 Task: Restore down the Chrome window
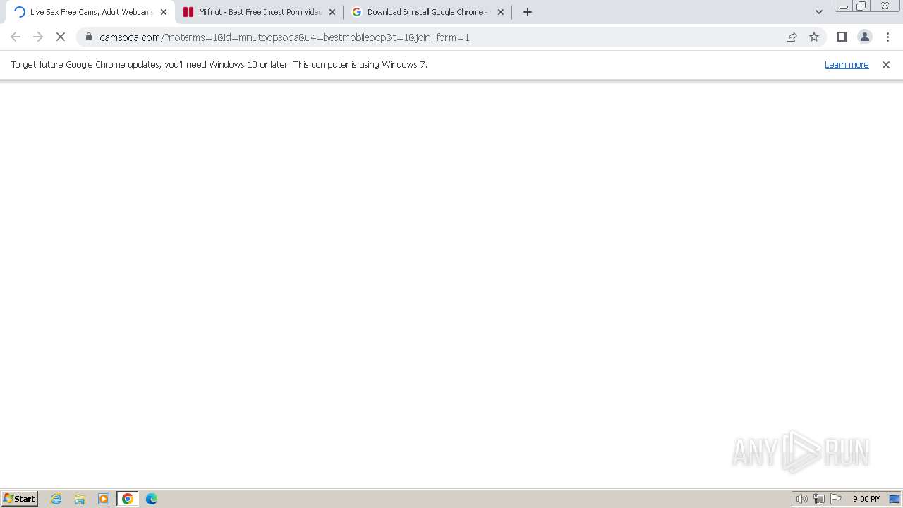861,6
